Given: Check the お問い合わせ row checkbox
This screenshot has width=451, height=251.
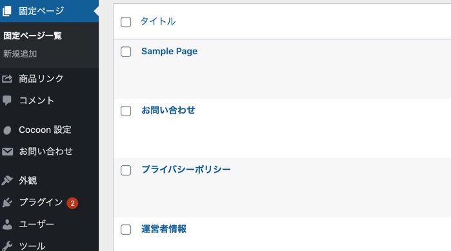Looking at the screenshot, I should click(x=126, y=111).
